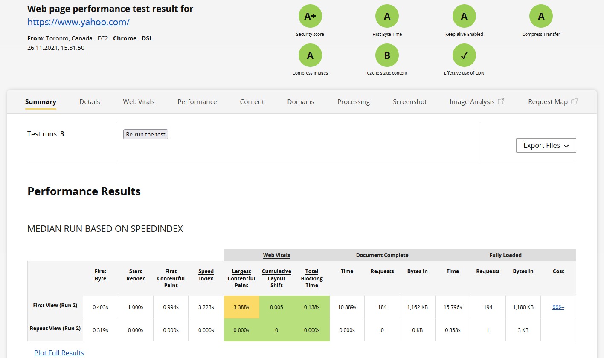
Task: Expand the Export Files dropdown
Action: (x=546, y=145)
